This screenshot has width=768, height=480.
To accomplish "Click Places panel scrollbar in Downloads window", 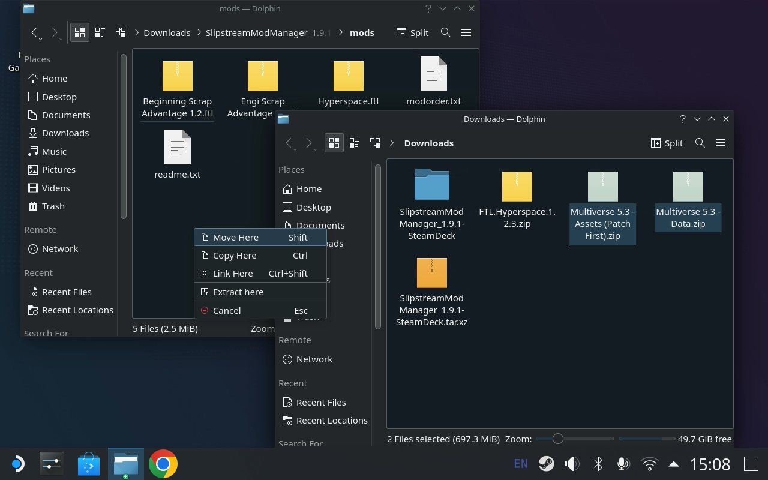I will [378, 246].
